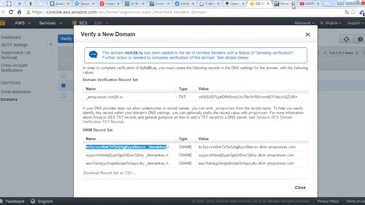Select the bv5zzvxvt6nk dkim.amazonses.com value

tap(247, 147)
